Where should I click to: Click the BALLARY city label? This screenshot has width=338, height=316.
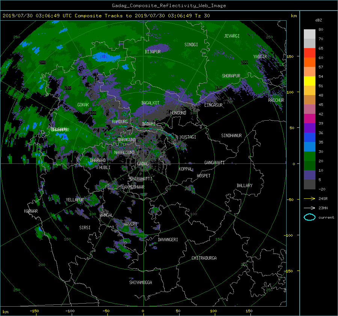(244, 186)
